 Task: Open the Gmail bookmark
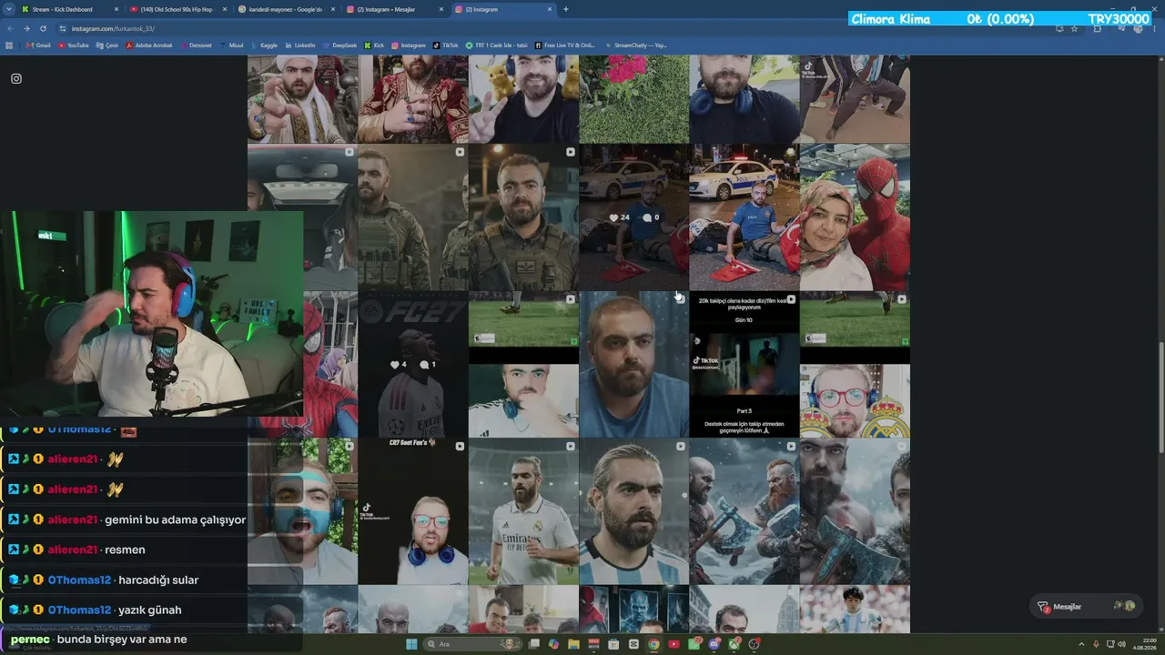(38, 45)
